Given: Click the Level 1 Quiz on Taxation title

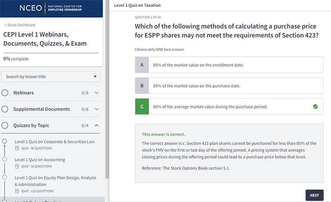Looking at the screenshot, I should pos(137,5).
